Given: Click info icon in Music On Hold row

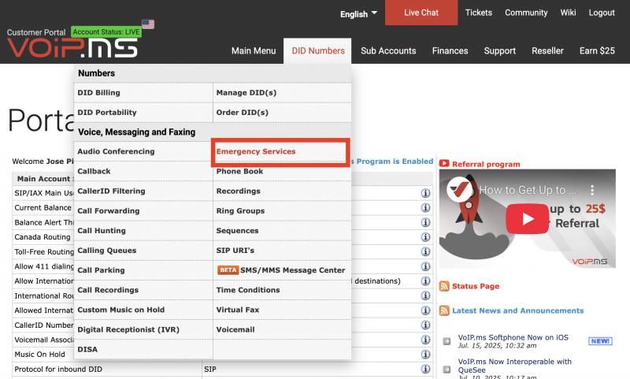Looking at the screenshot, I should pyautogui.click(x=425, y=354).
